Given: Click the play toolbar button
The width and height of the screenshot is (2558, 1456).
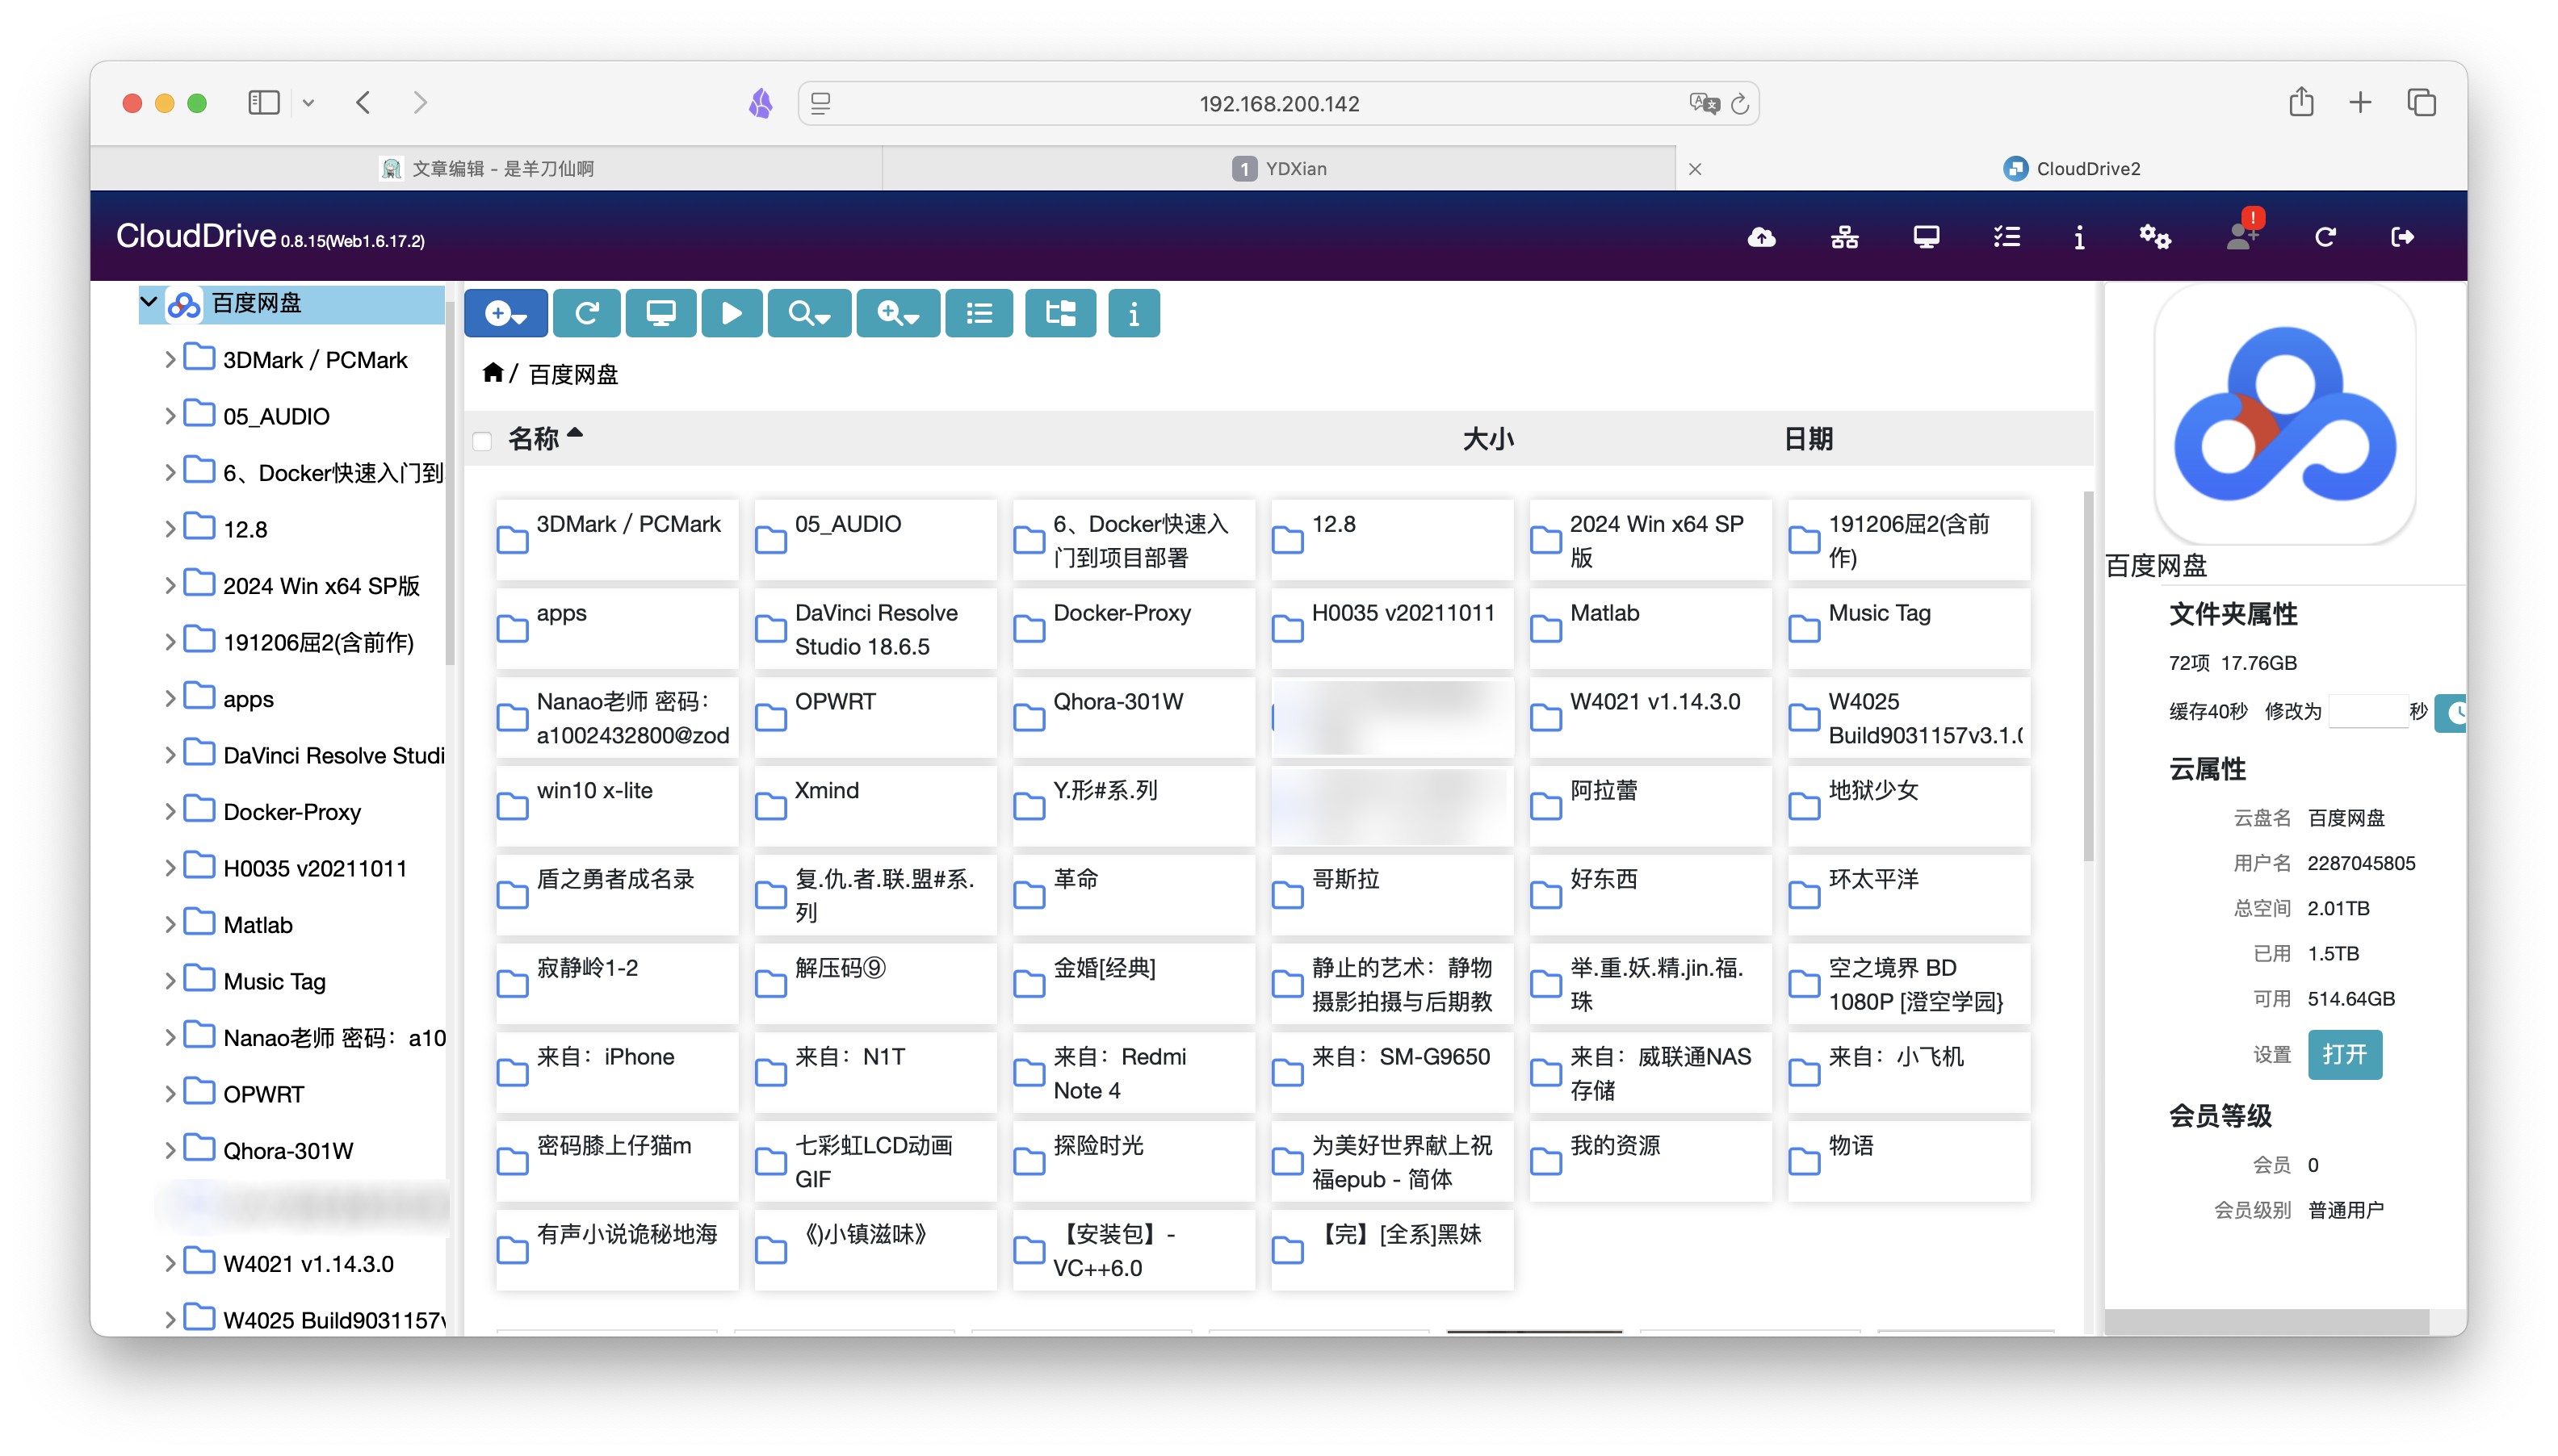Looking at the screenshot, I should [x=732, y=314].
